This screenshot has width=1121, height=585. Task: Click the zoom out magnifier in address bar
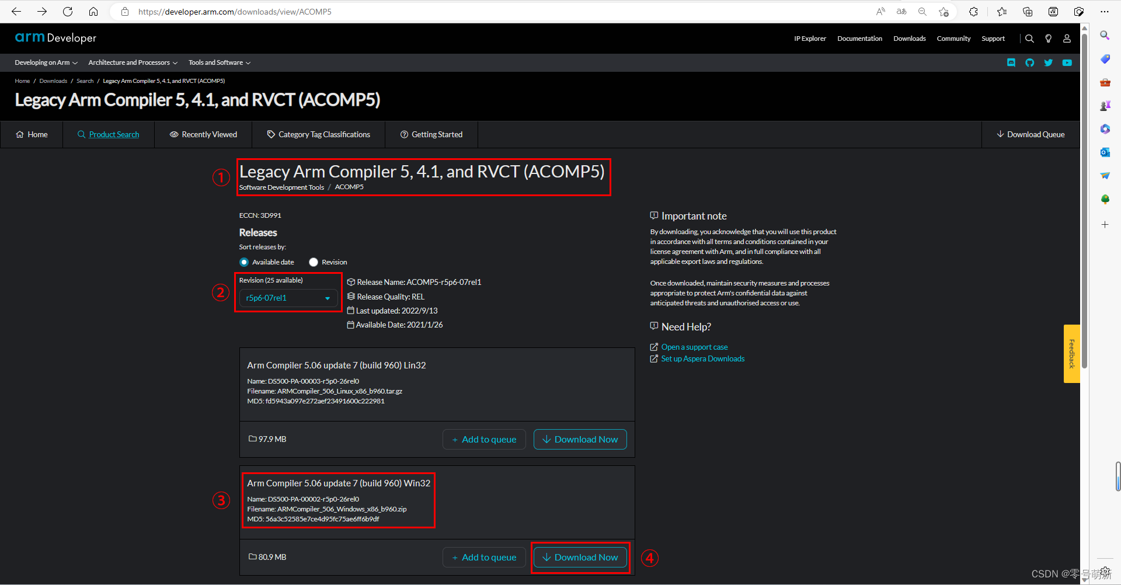[922, 12]
